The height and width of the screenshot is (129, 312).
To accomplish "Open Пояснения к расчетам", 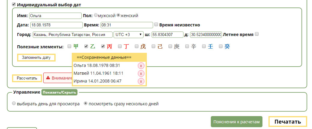I will tap(237, 121).
